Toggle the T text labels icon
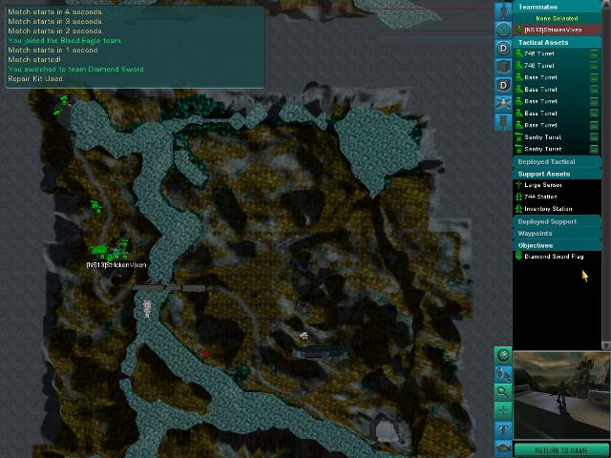Screen dimensions: 611x458 (503, 429)
